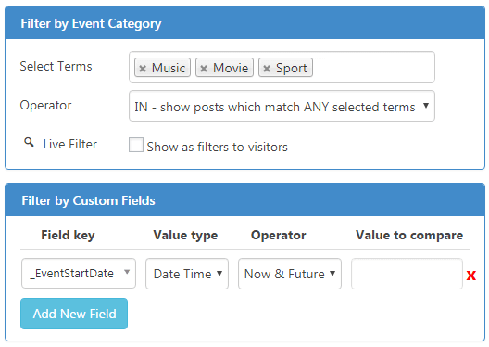Remove the Movie term tag

point(204,68)
